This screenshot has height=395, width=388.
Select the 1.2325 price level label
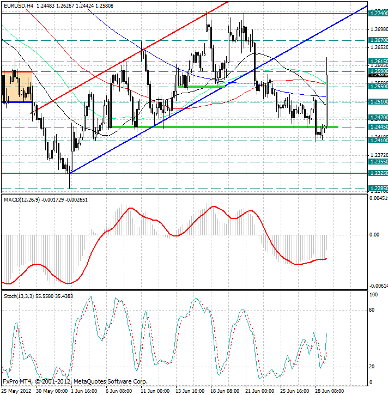378,173
